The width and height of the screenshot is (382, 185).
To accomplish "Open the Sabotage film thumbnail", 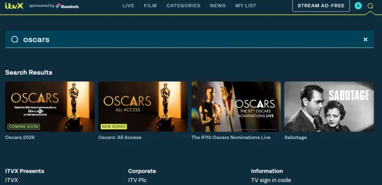I will pos(329,107).
